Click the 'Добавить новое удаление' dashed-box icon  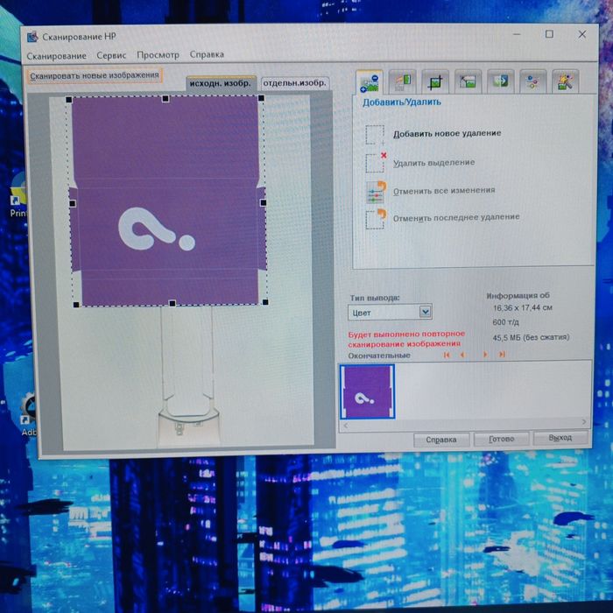click(x=375, y=135)
